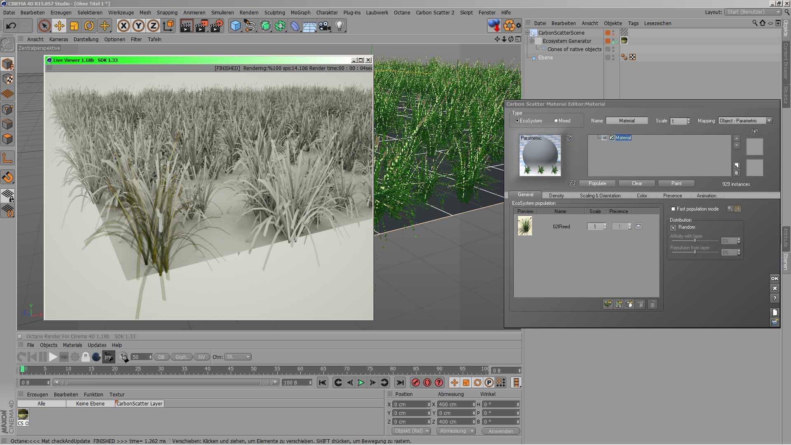The height and width of the screenshot is (445, 791).
Task: Open the Carbon Scatter 2 menu
Action: (435, 12)
